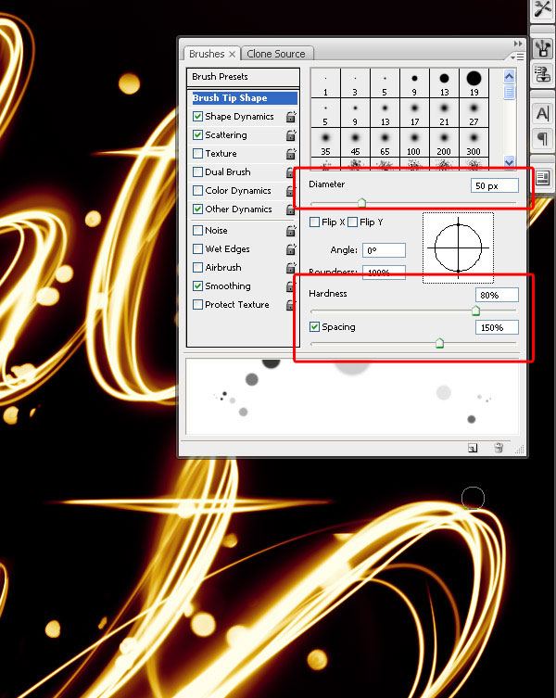Open the Paragraph panel icon
This screenshot has height=698, width=556.
[543, 141]
